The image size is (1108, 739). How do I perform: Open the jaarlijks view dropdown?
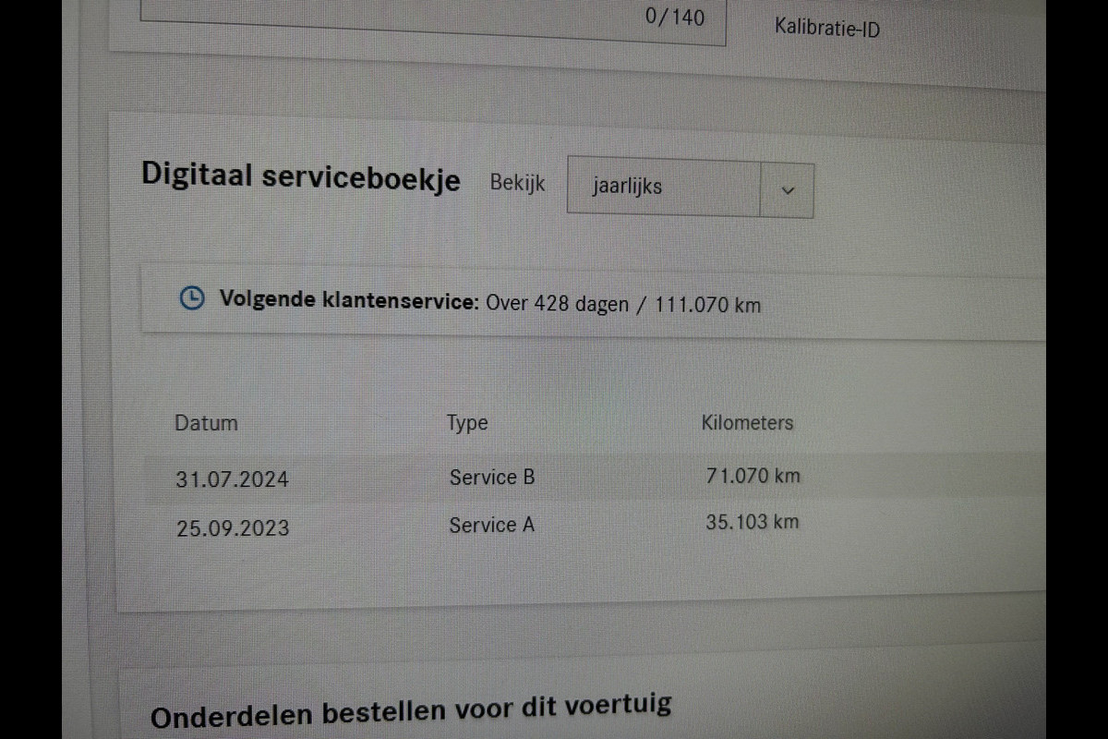tap(690, 188)
